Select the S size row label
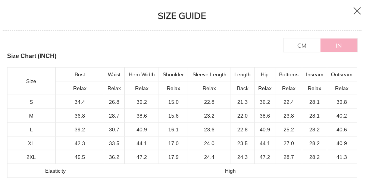 31,102
